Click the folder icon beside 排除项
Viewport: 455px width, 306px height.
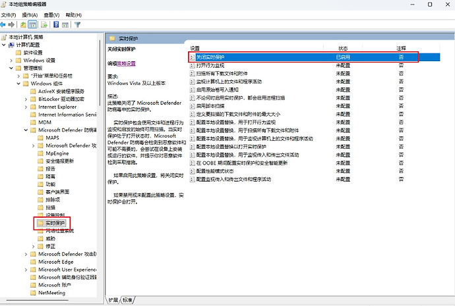(x=41, y=200)
